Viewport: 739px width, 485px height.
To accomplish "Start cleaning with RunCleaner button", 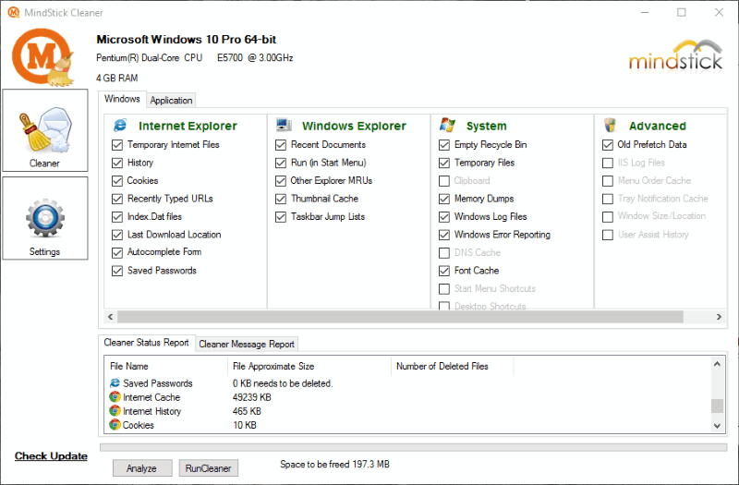I will (x=209, y=468).
